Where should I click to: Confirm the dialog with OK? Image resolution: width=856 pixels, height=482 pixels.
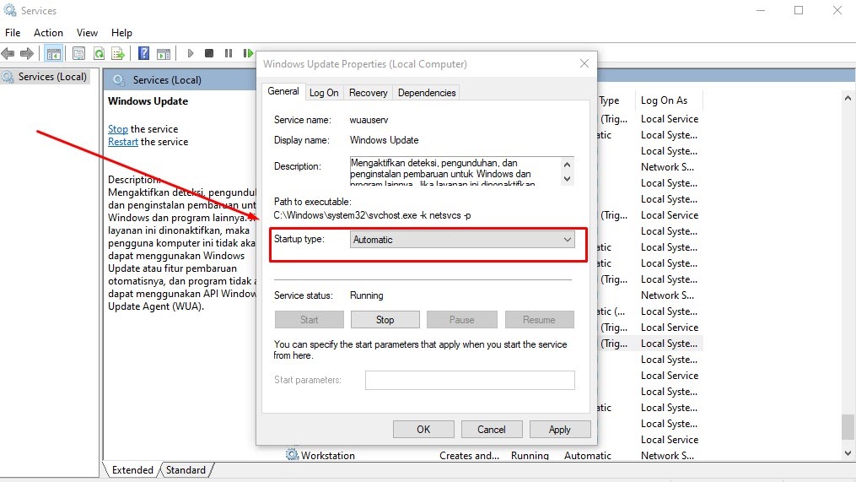tap(423, 429)
